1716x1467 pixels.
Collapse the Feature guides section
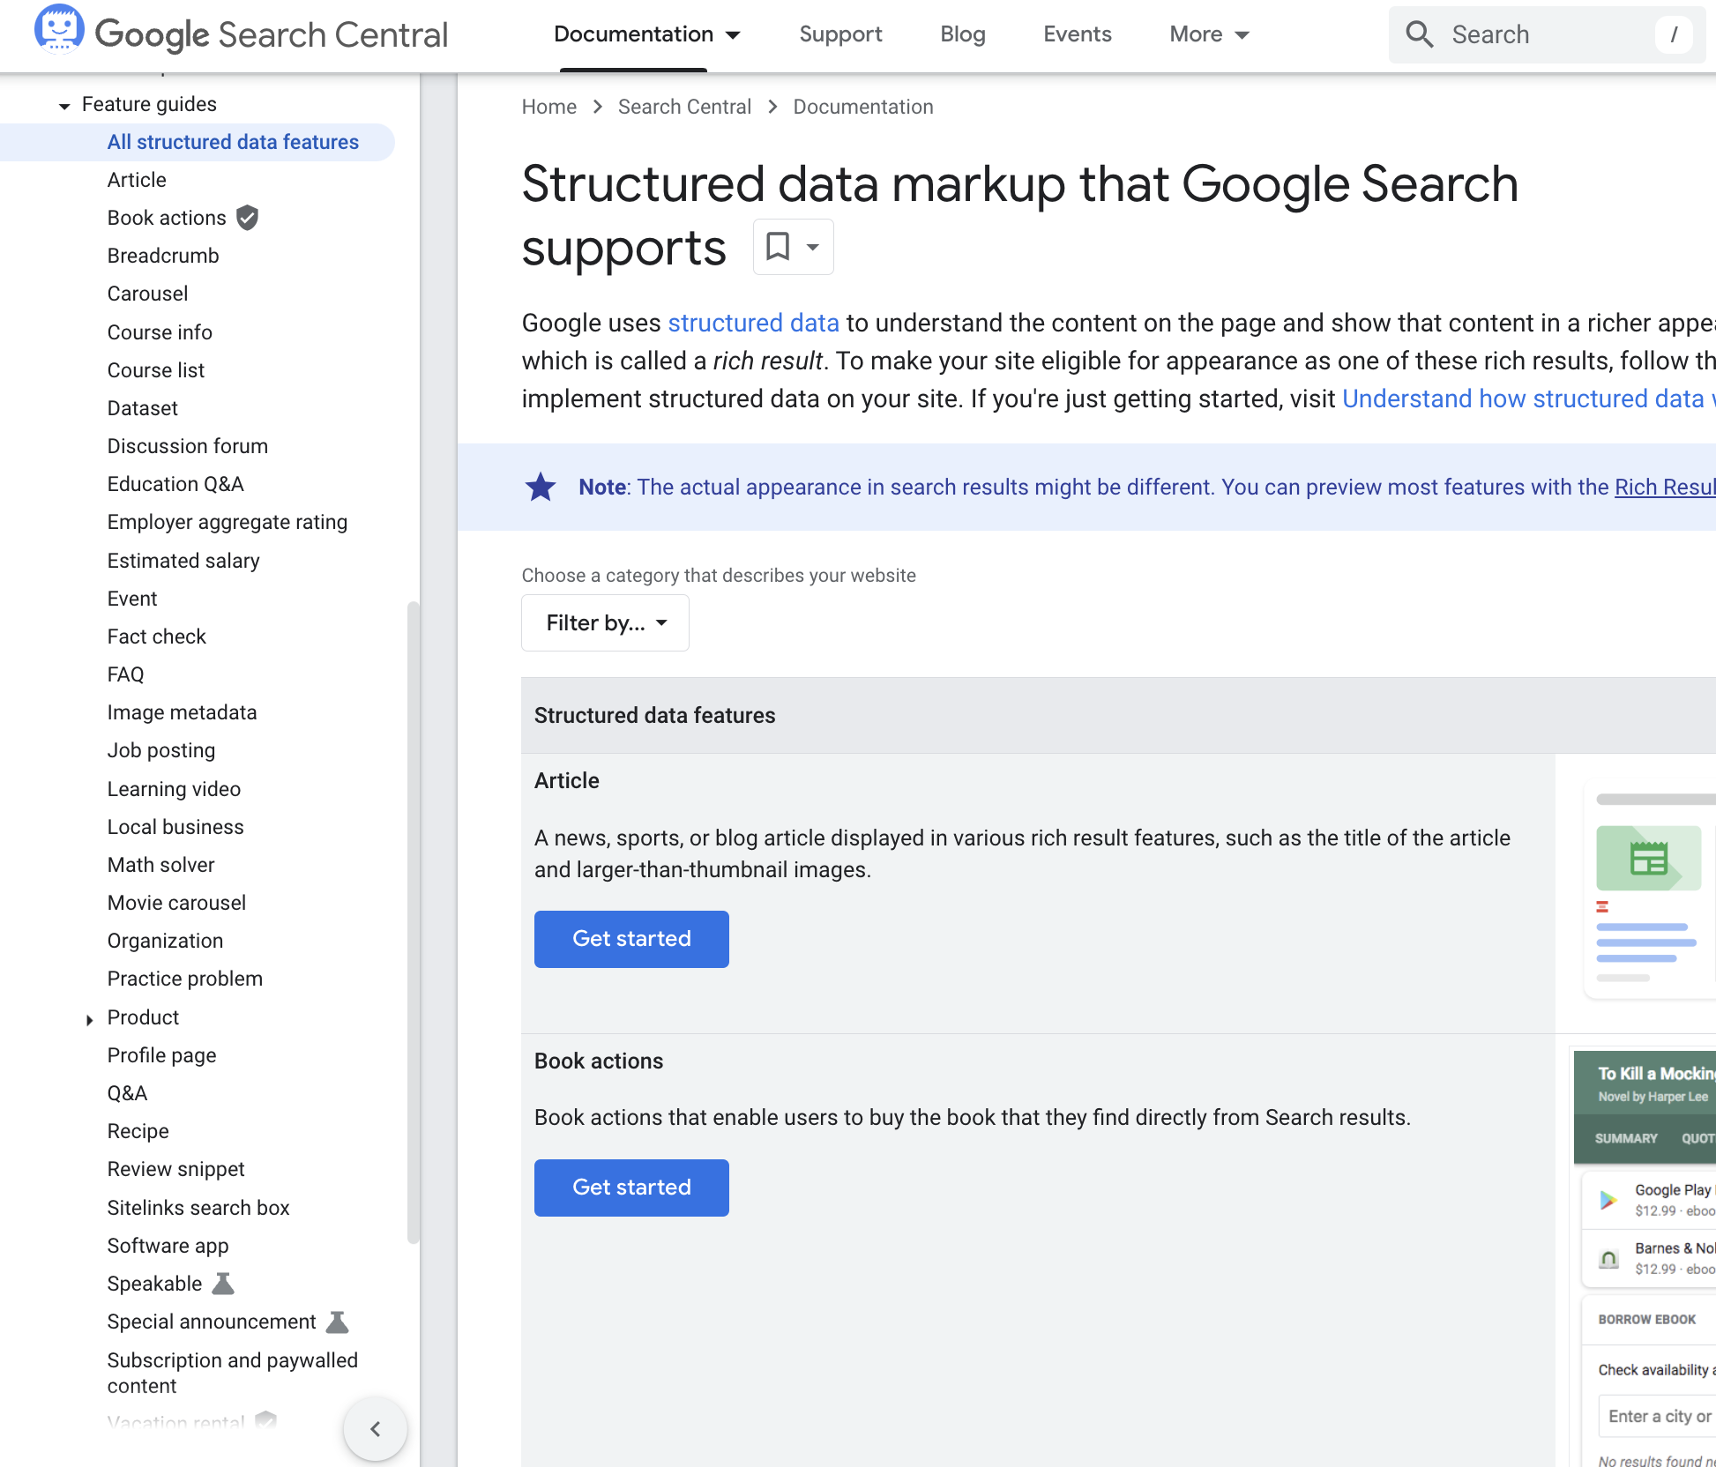point(64,106)
